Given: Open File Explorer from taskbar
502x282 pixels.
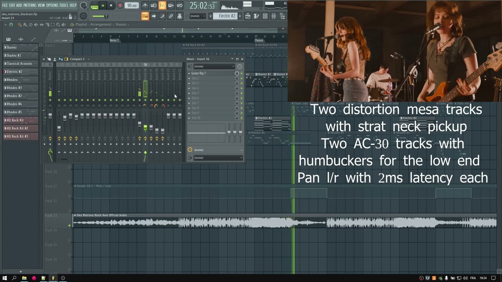Looking at the screenshot, I should click(24, 278).
